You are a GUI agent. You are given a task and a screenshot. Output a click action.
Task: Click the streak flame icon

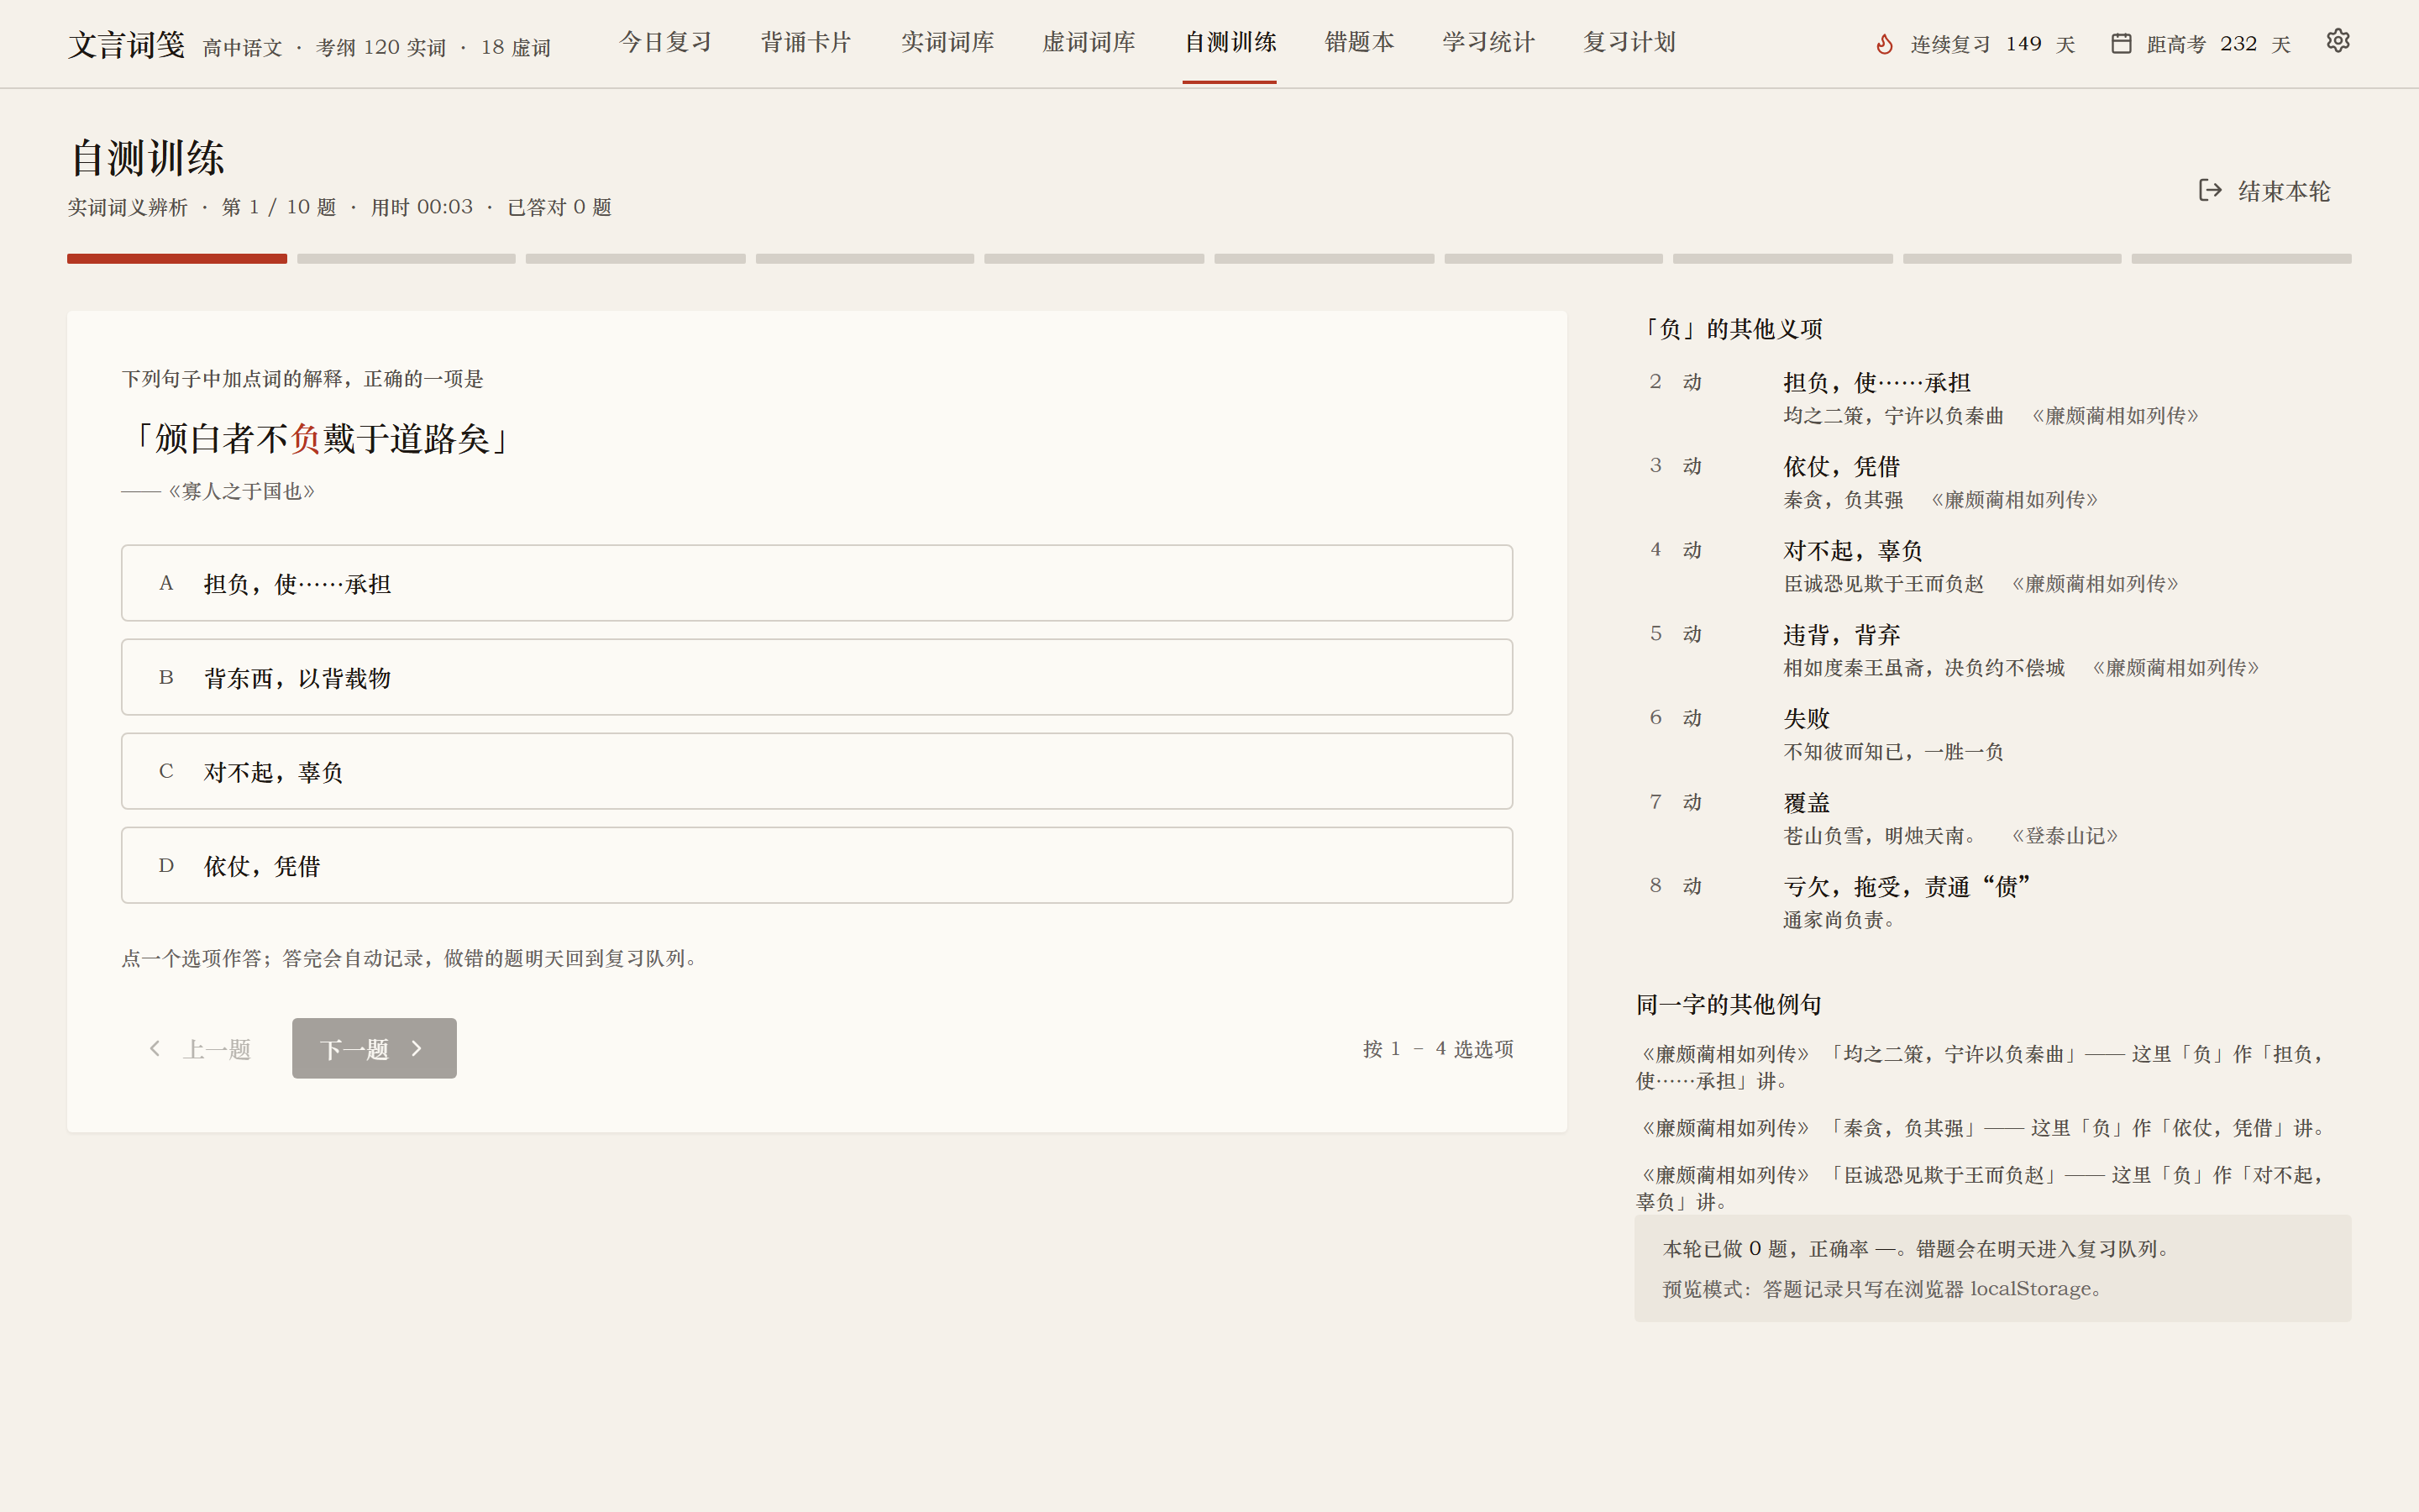pyautogui.click(x=1884, y=44)
